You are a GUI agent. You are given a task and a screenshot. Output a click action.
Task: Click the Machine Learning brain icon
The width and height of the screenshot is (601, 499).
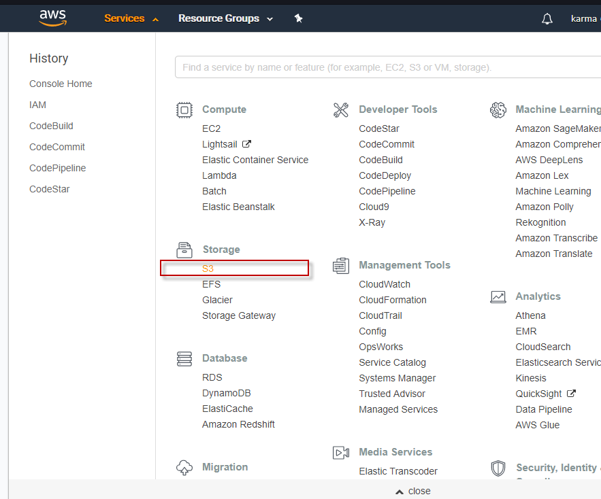(498, 109)
